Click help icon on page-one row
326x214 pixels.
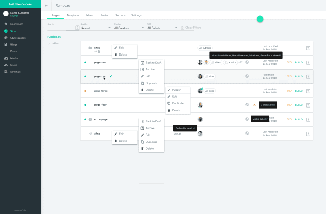[308, 63]
